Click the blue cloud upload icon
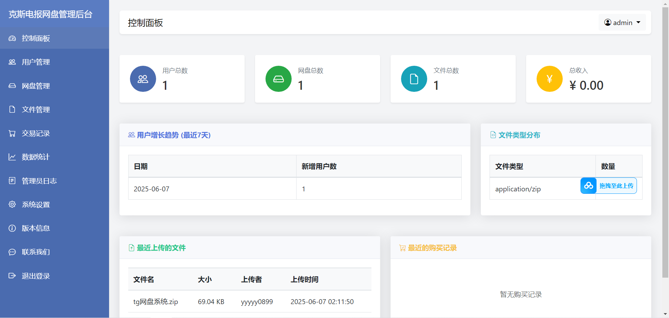The image size is (669, 318). coord(589,185)
